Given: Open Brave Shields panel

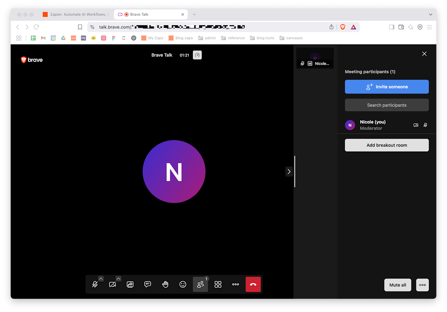Looking at the screenshot, I should click(x=343, y=27).
